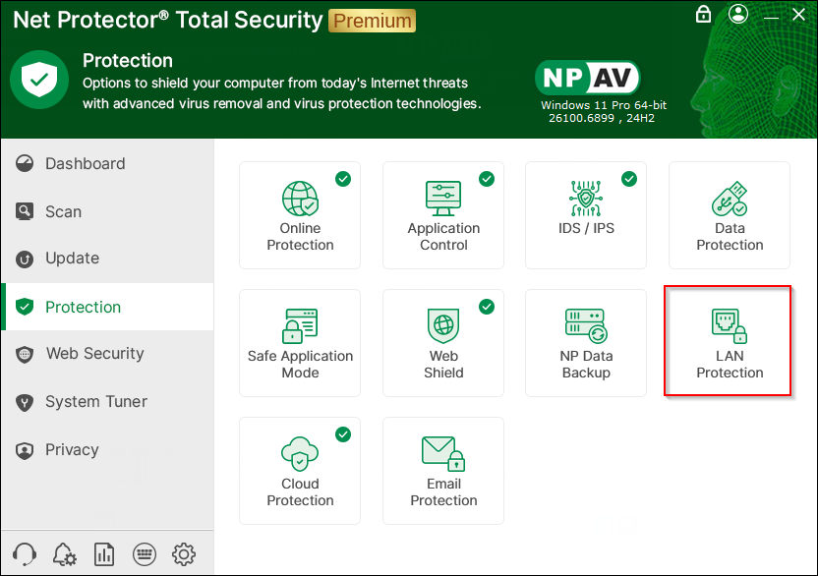Image resolution: width=818 pixels, height=576 pixels.
Task: Open the Application Control tile
Action: coord(443,215)
